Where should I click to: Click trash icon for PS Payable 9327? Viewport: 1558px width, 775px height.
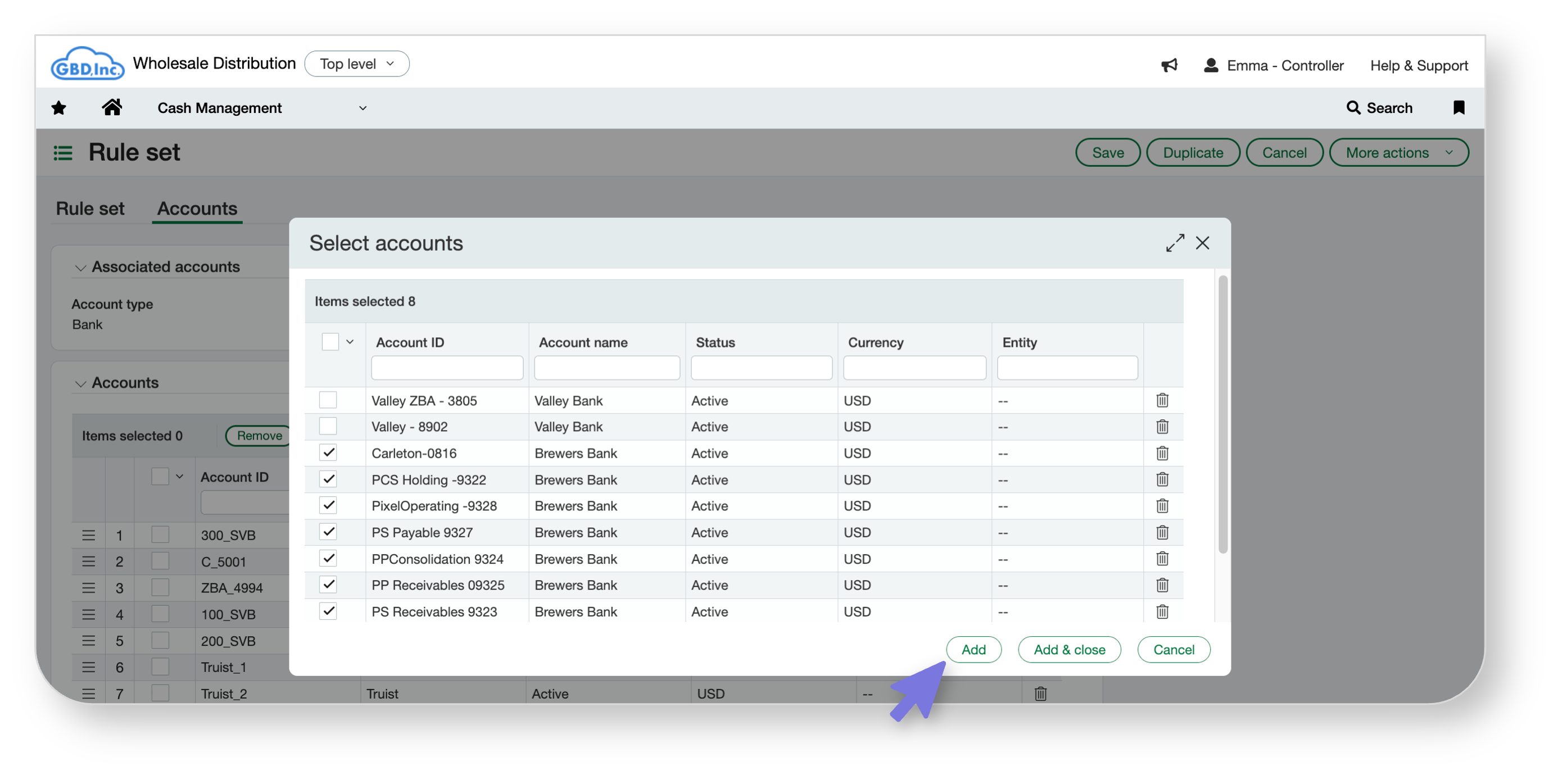(x=1162, y=532)
